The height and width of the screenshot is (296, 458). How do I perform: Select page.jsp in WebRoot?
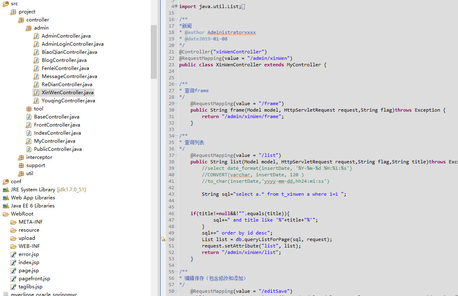click(x=29, y=271)
